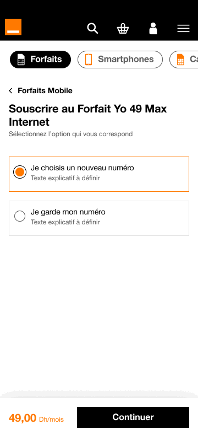198x441 pixels.
Task: Click the phone icon in the Smartphones pill
Action: click(89, 60)
